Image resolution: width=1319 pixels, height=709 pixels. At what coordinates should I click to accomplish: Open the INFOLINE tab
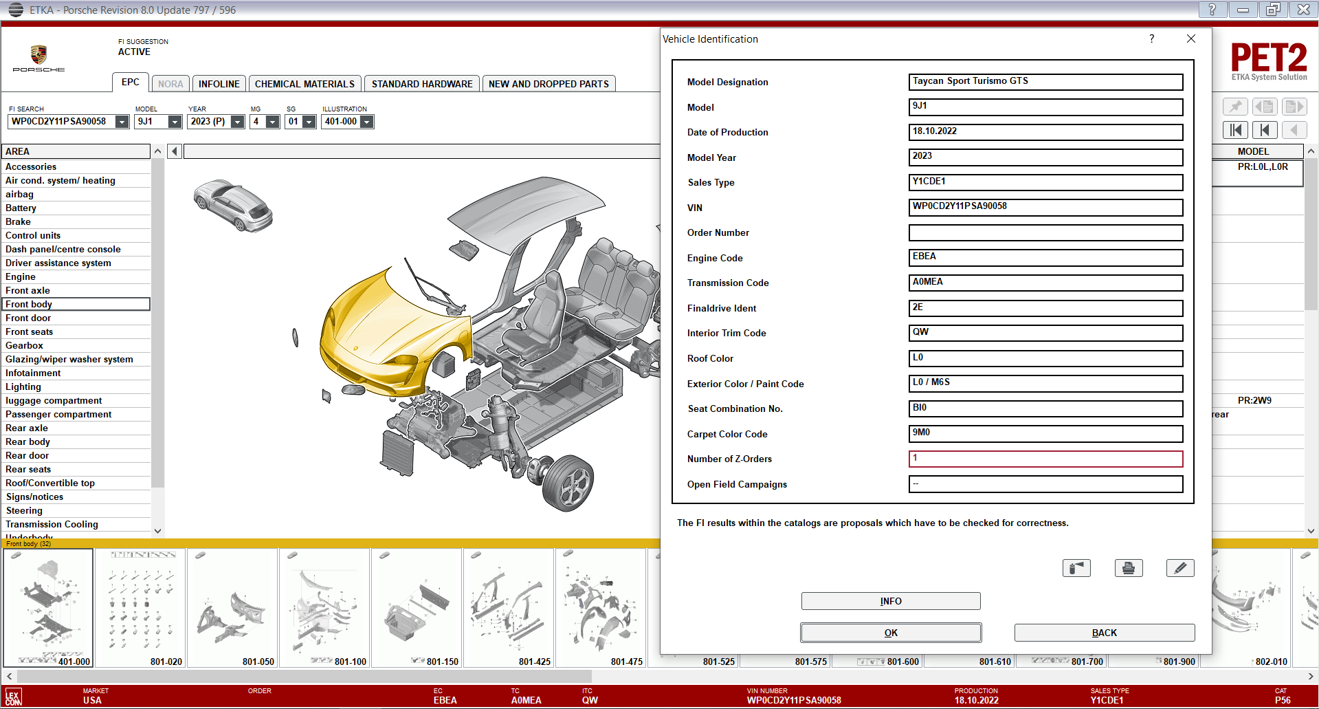click(219, 84)
